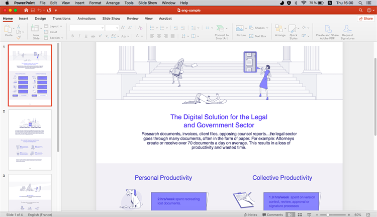377x217 pixels.
Task: Click Request Signatures
Action: pyautogui.click(x=347, y=32)
